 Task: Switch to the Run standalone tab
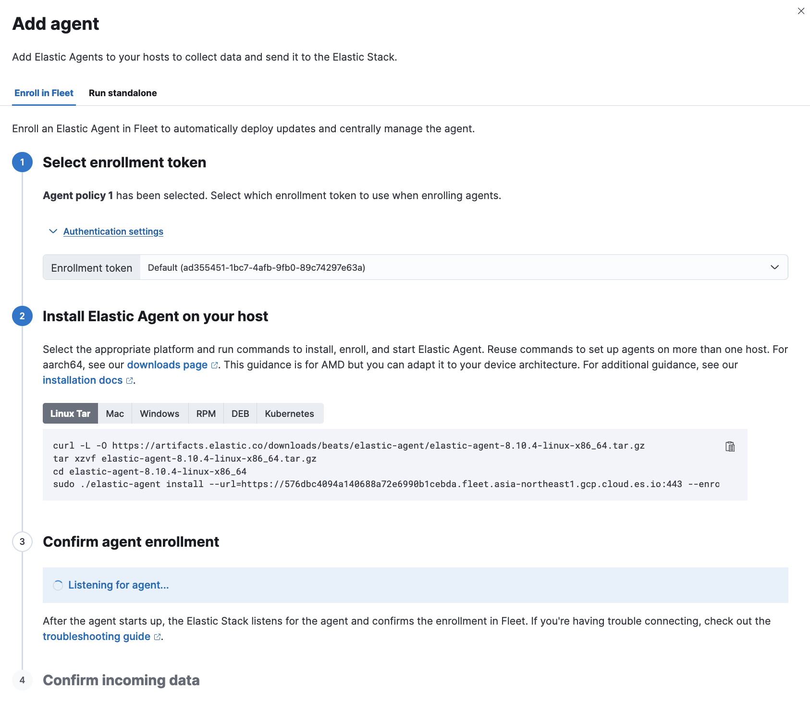pos(123,93)
